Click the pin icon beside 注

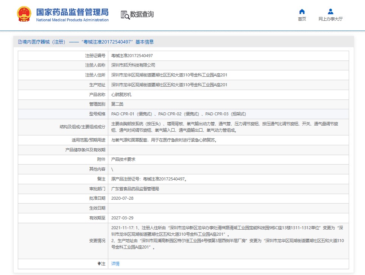coord(99,264)
